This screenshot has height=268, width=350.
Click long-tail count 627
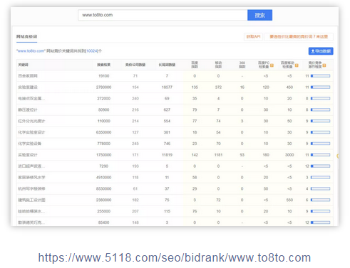coord(167,109)
